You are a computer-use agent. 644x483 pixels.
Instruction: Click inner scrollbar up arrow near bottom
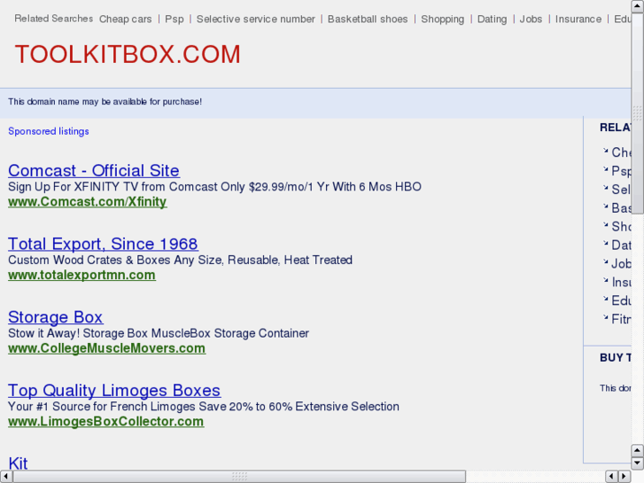click(x=637, y=450)
